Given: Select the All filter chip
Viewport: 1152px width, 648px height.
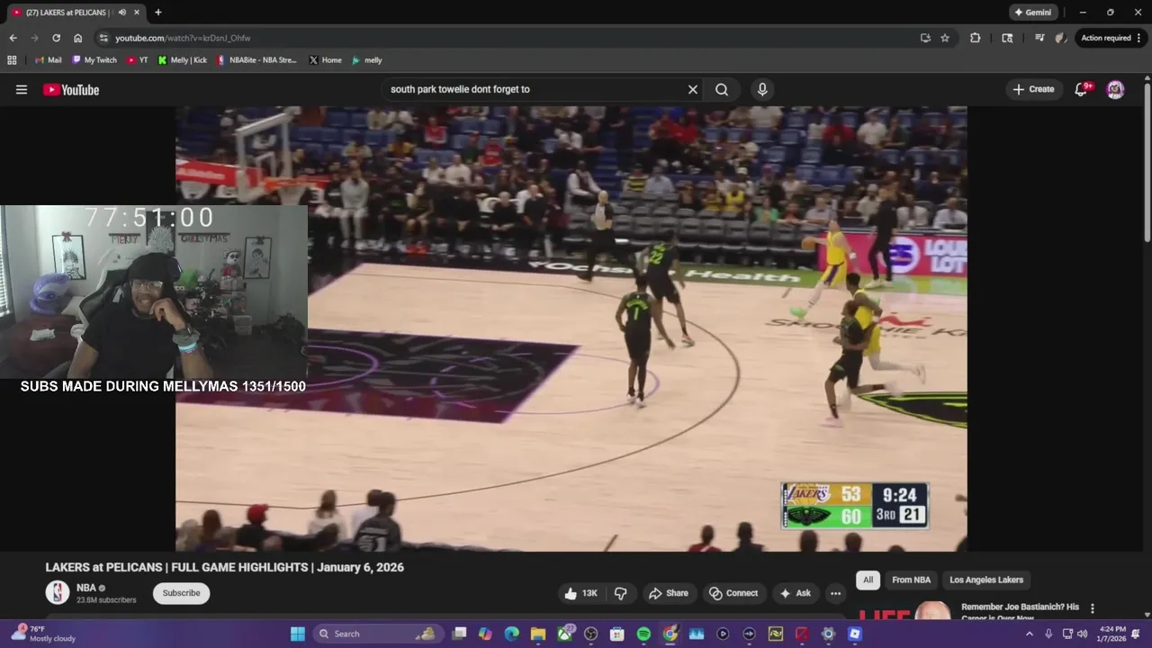Looking at the screenshot, I should pyautogui.click(x=868, y=580).
